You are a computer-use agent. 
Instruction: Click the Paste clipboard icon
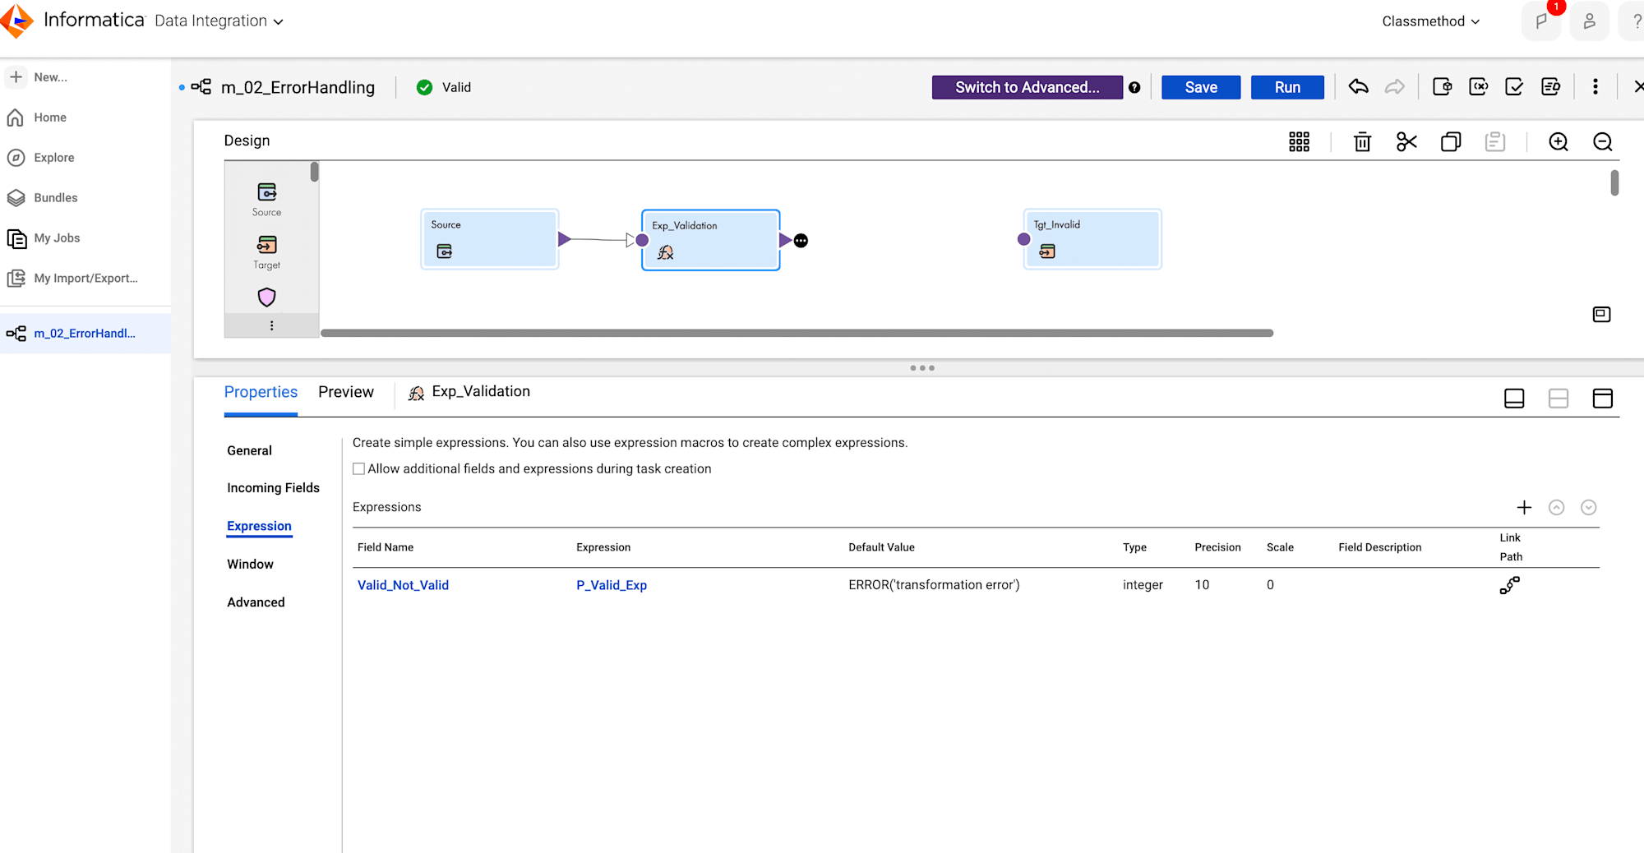(x=1495, y=141)
